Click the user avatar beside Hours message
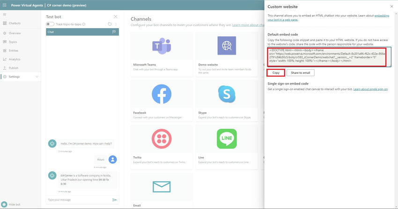Screen dimensions: 398x209 [x=113, y=159]
